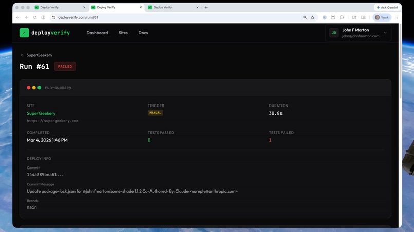This screenshot has height=232, width=414.
Task: Click the JO user avatar badge
Action: coord(334,33)
